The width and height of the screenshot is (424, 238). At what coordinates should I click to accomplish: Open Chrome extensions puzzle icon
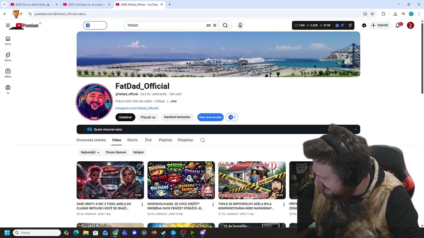pos(384,14)
